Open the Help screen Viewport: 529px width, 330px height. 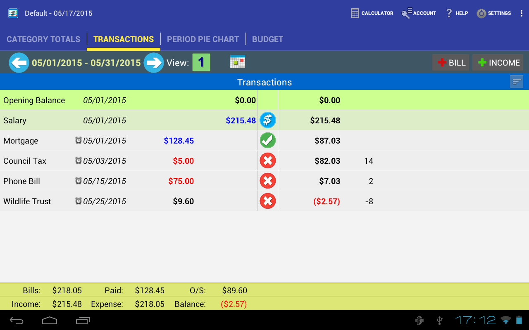[x=456, y=13]
